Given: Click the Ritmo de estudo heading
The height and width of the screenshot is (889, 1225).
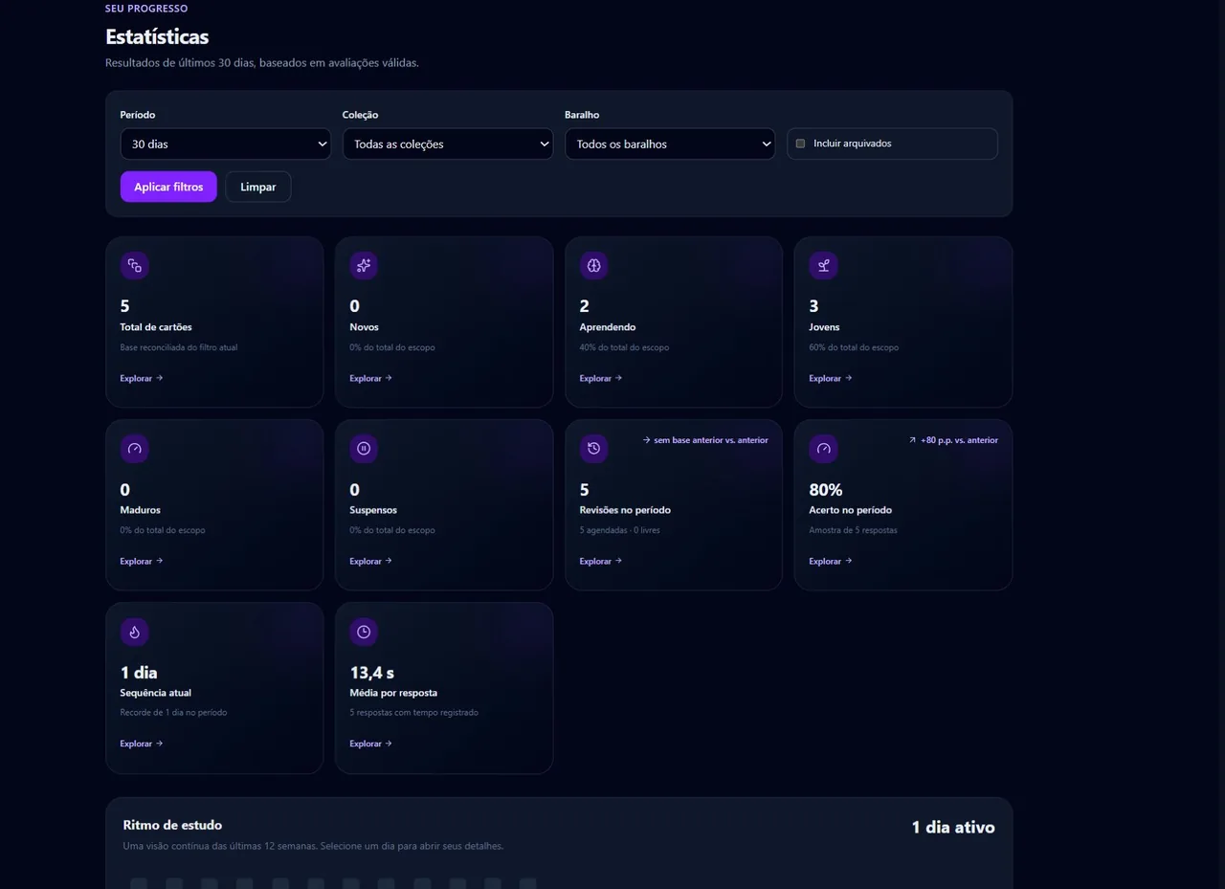Looking at the screenshot, I should point(172,825).
